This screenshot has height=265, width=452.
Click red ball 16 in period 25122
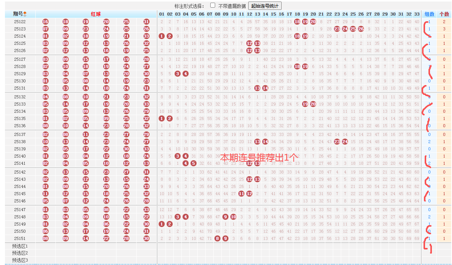click(x=46, y=22)
